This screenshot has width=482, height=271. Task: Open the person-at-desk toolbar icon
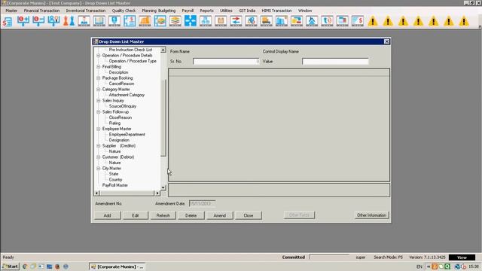tap(84, 21)
